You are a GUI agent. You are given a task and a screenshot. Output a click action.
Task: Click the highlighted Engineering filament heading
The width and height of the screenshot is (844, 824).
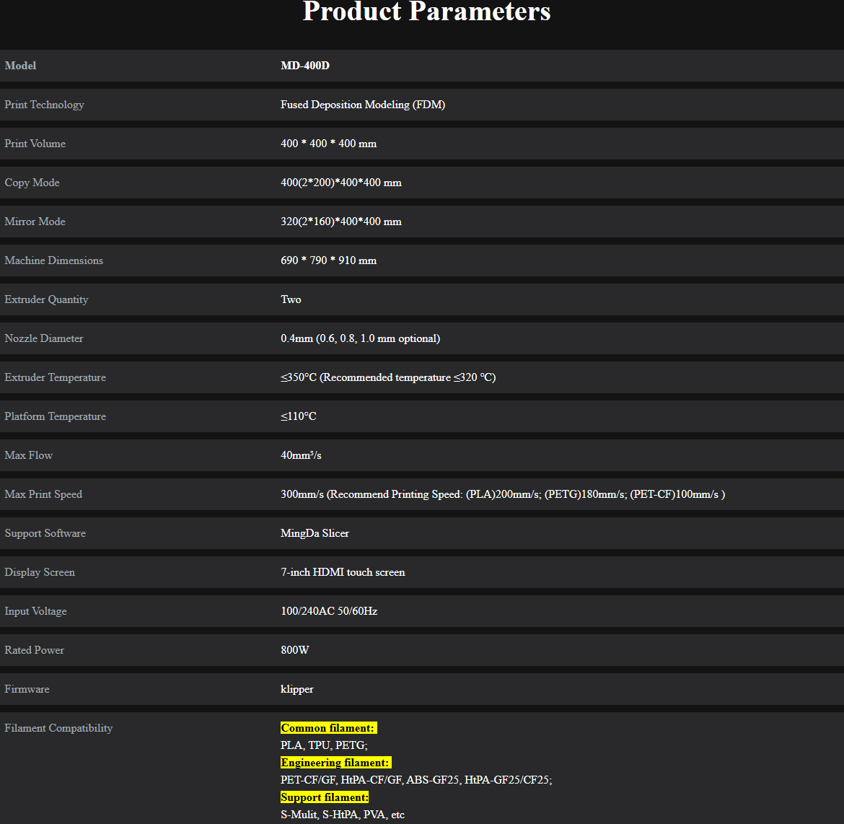335,763
